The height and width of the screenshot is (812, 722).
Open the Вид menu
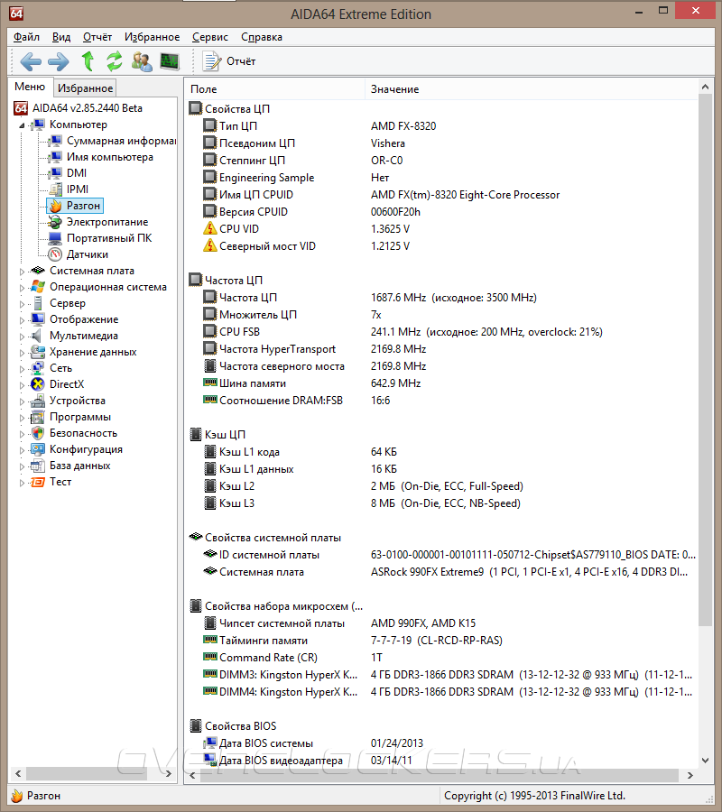[x=61, y=37]
